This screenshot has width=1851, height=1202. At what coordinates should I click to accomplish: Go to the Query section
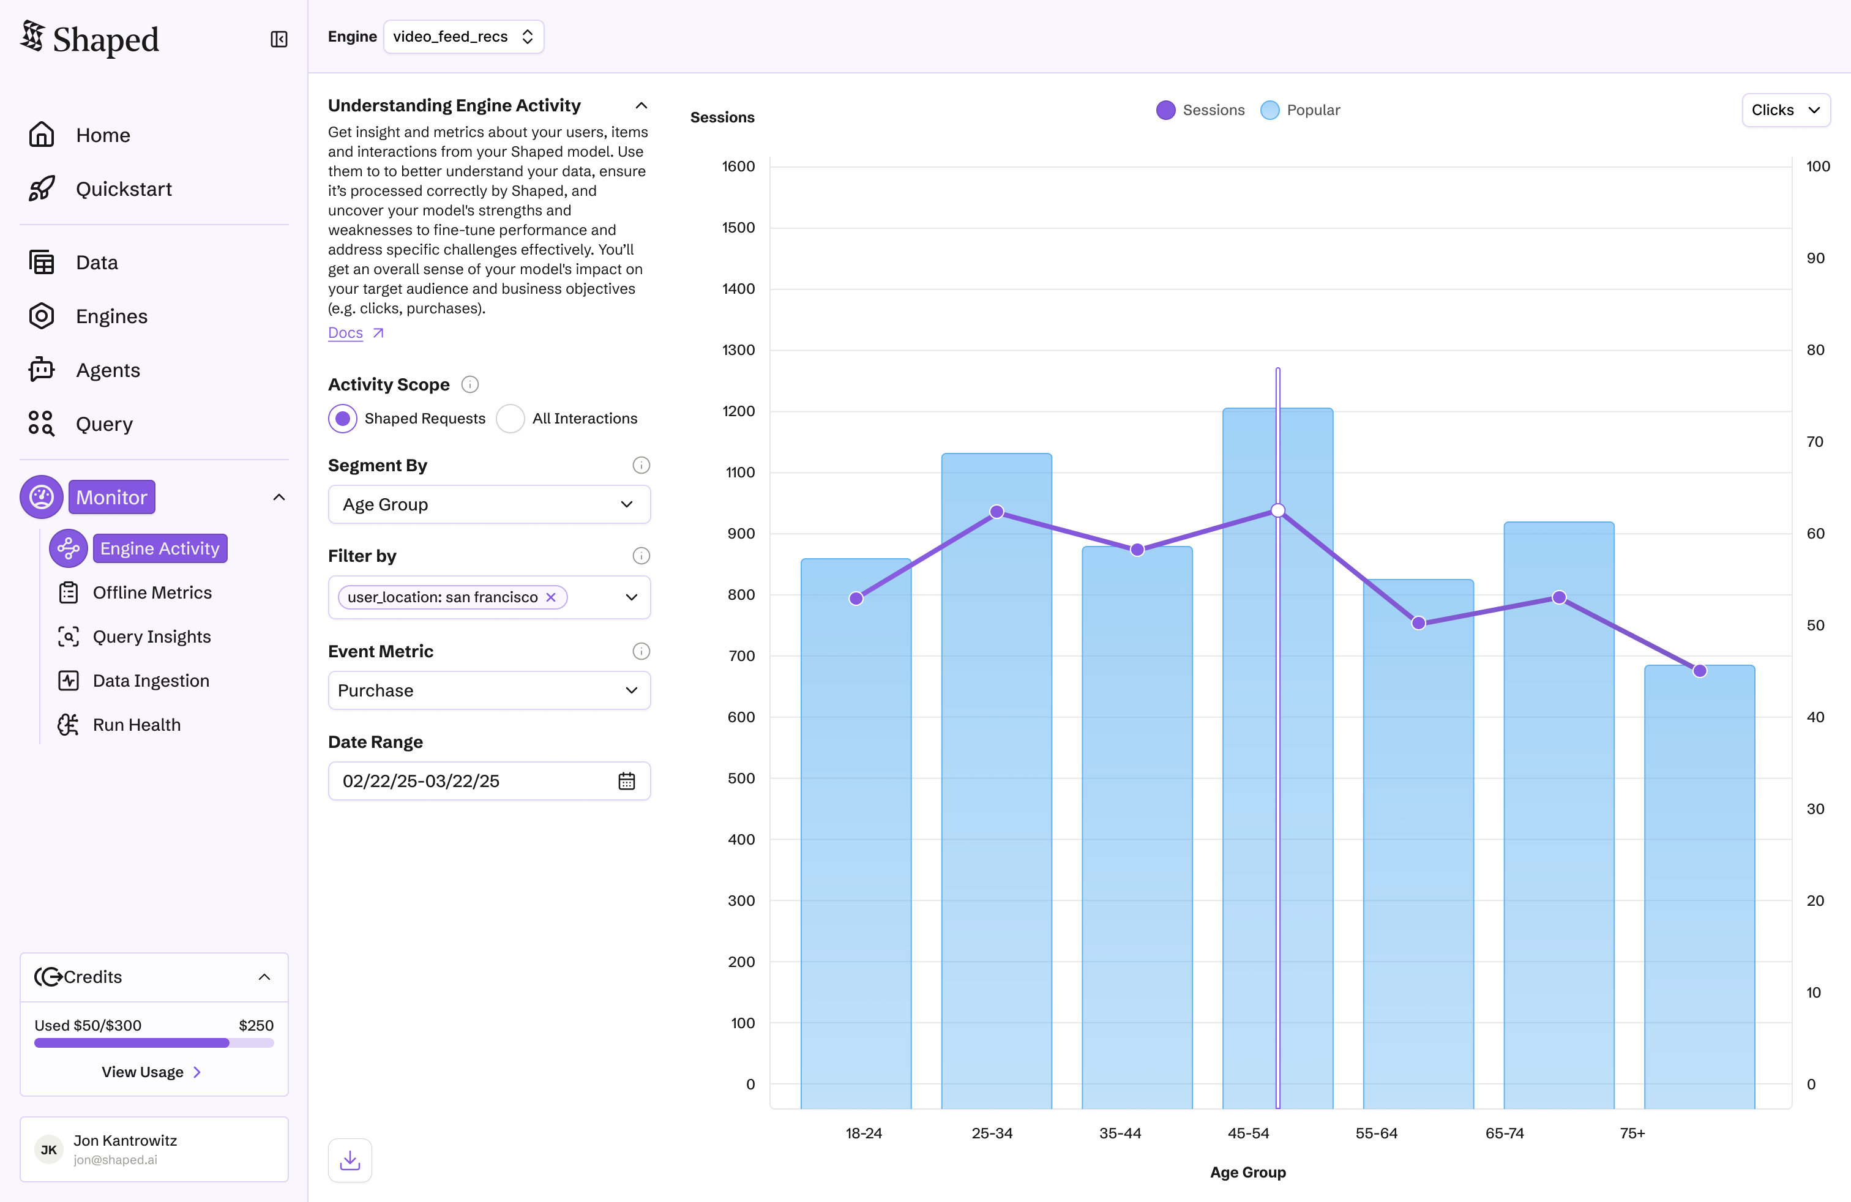click(x=154, y=423)
